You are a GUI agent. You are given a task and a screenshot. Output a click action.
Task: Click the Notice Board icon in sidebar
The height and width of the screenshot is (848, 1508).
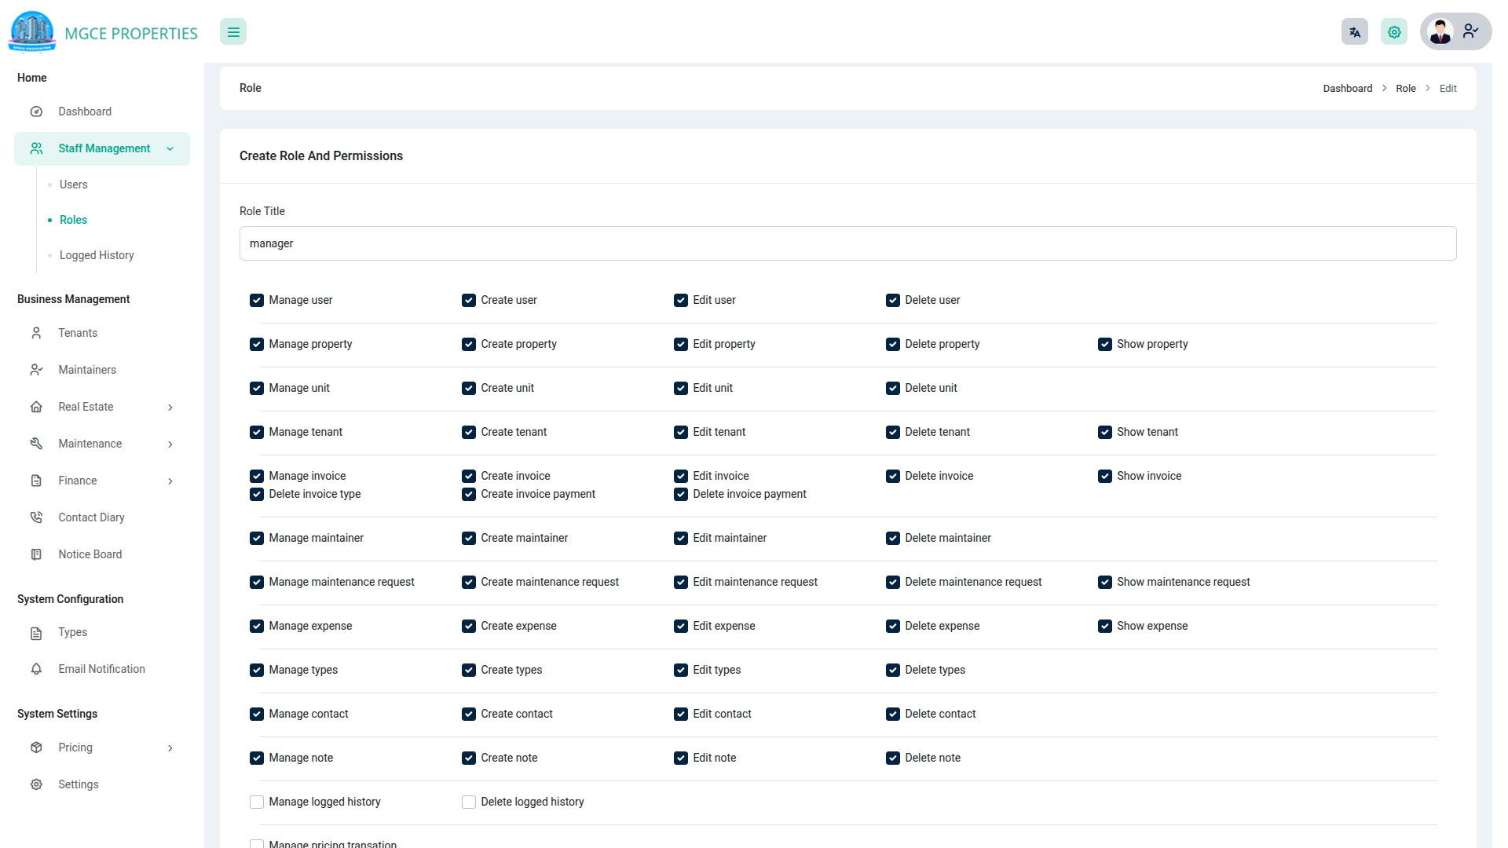(36, 554)
